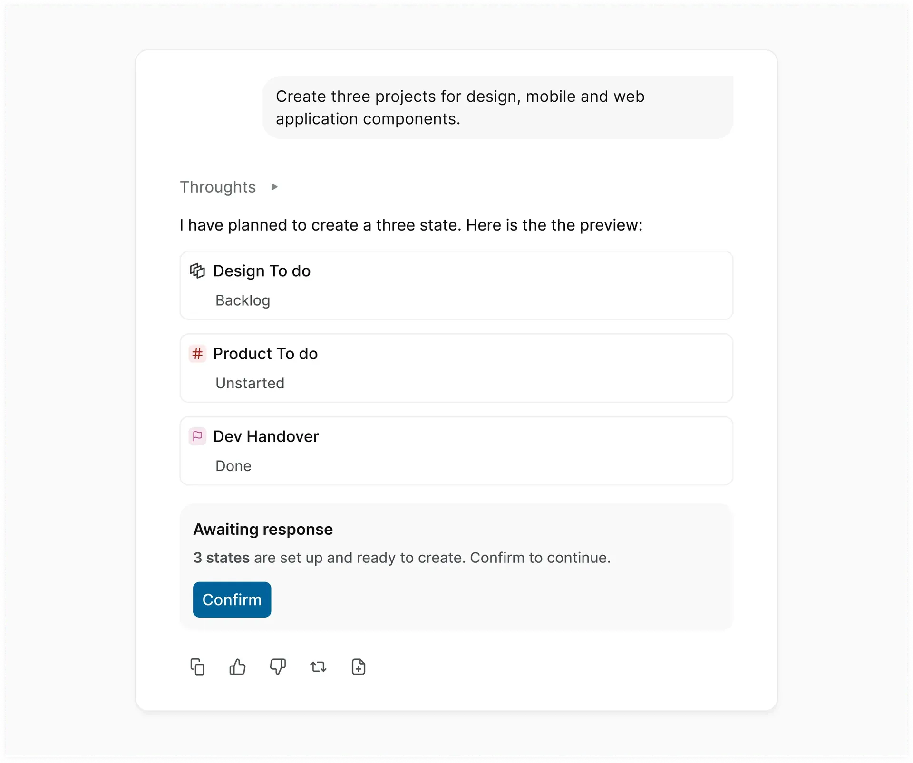
Task: Open the Product To do card
Action: pyautogui.click(x=456, y=368)
